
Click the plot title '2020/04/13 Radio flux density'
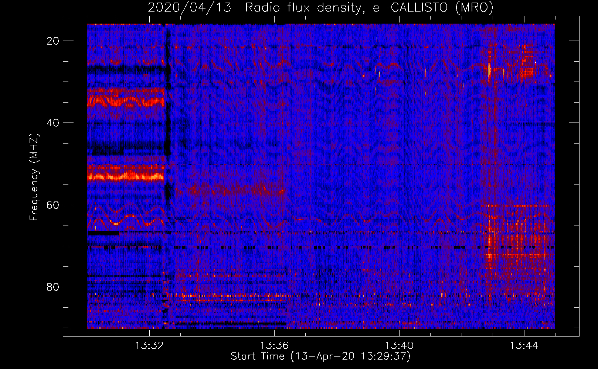click(321, 7)
